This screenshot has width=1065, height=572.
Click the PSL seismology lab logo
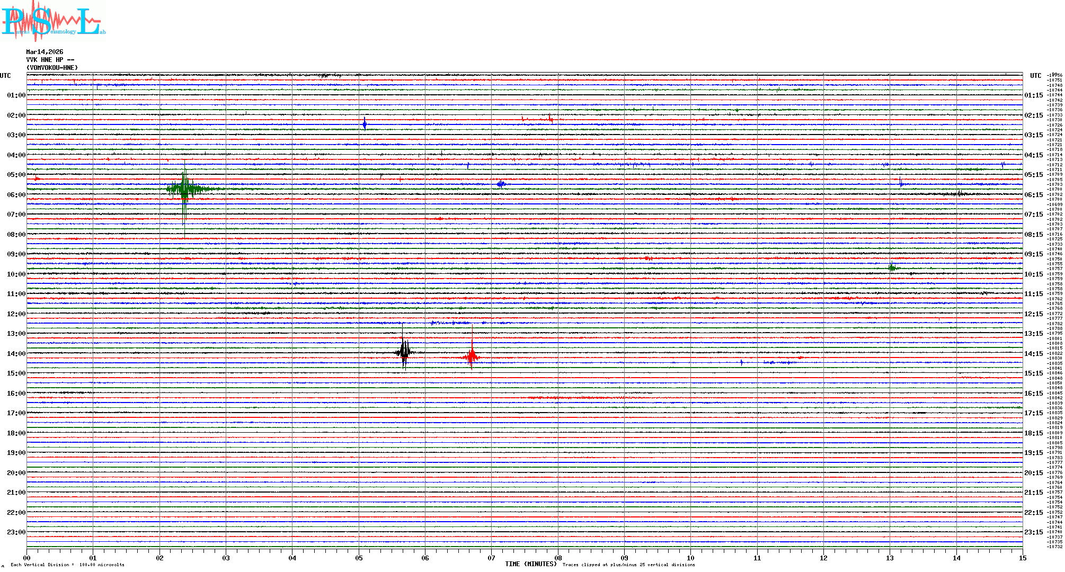[52, 21]
